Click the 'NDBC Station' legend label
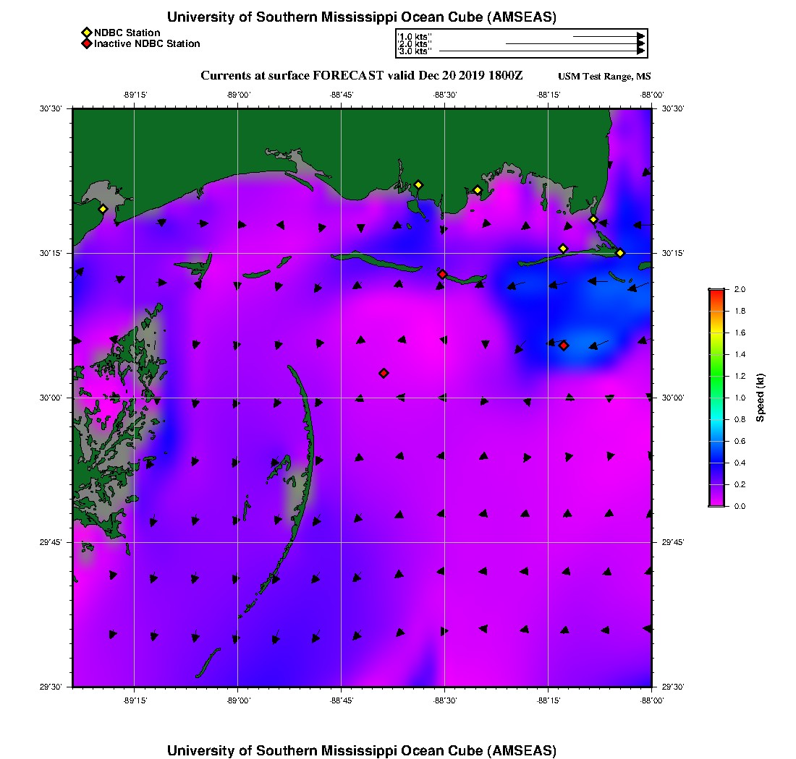This screenshot has width=796, height=759. [x=127, y=33]
